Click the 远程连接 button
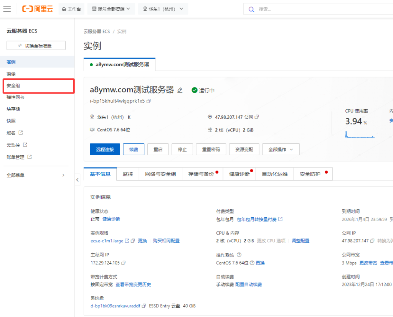The width and height of the screenshot is (393, 317). tap(105, 149)
